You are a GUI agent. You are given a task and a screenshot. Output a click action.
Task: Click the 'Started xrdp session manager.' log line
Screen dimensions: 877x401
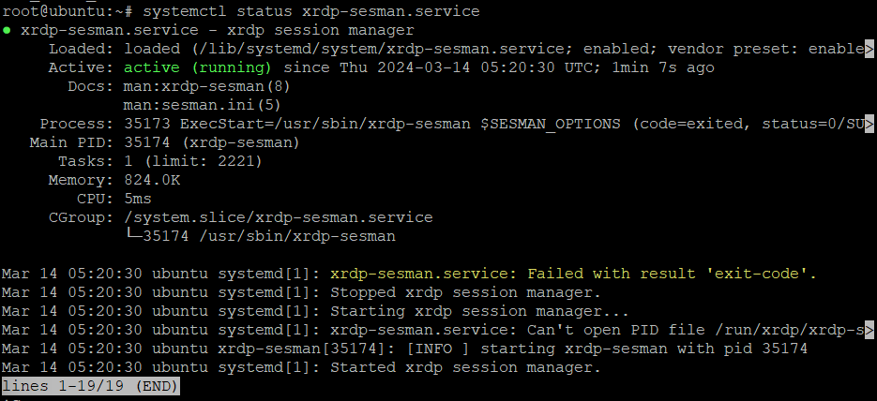tap(465, 367)
